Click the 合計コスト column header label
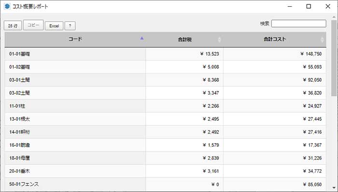Image resolution: width=338 pixels, height=192 pixels. (x=275, y=39)
